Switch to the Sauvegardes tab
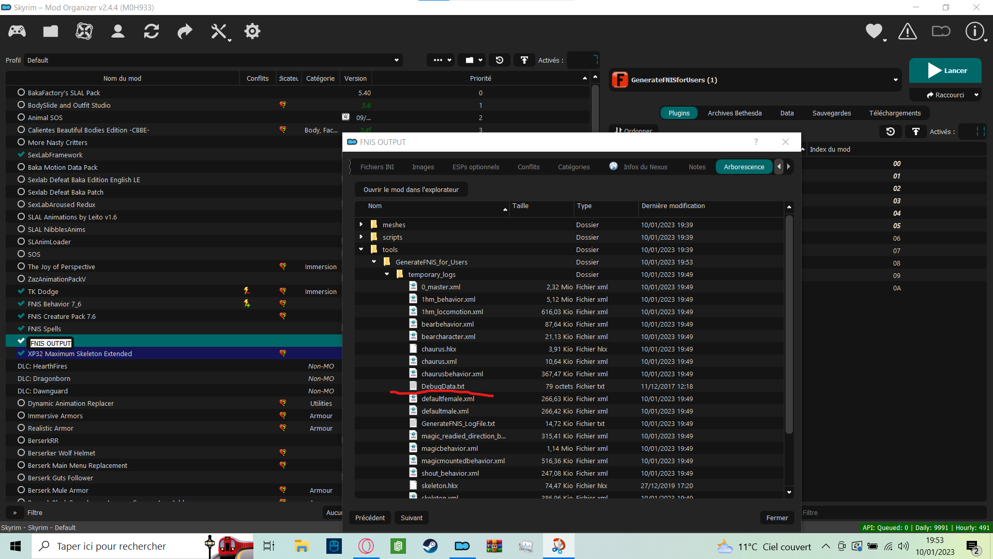This screenshot has width=993, height=559. (832, 113)
